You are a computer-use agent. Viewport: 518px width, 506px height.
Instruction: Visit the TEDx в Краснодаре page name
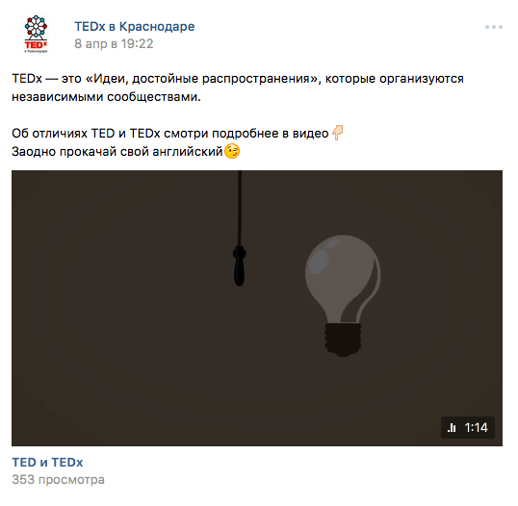point(135,26)
